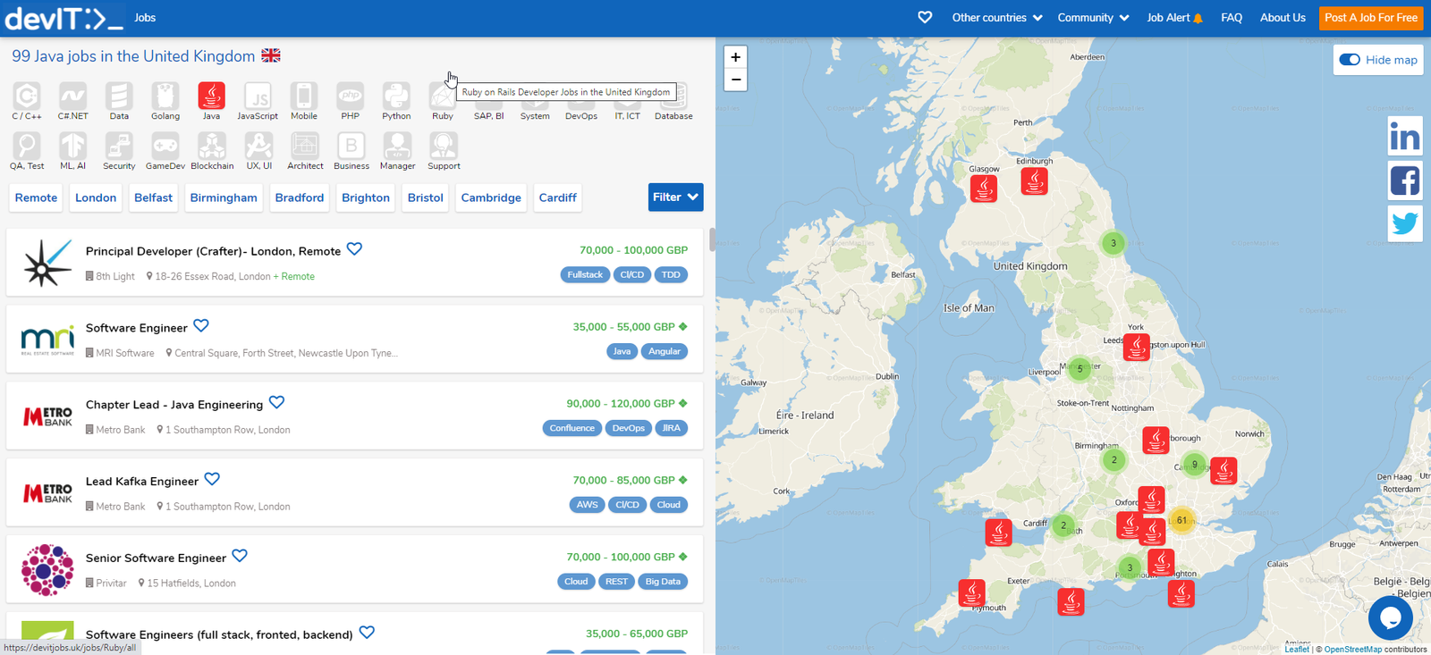Select the C#.NET technology icon
This screenshot has width=1431, height=655.
coord(72,96)
